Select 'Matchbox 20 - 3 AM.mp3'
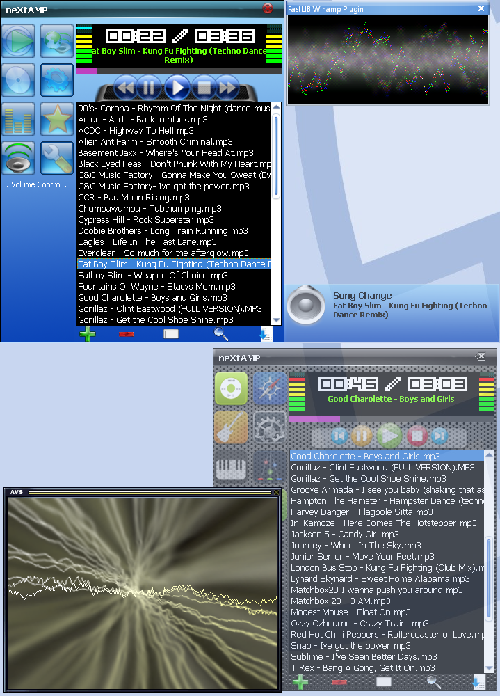 point(387,601)
